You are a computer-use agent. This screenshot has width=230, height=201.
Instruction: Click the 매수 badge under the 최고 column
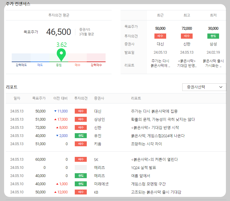[x=187, y=36]
